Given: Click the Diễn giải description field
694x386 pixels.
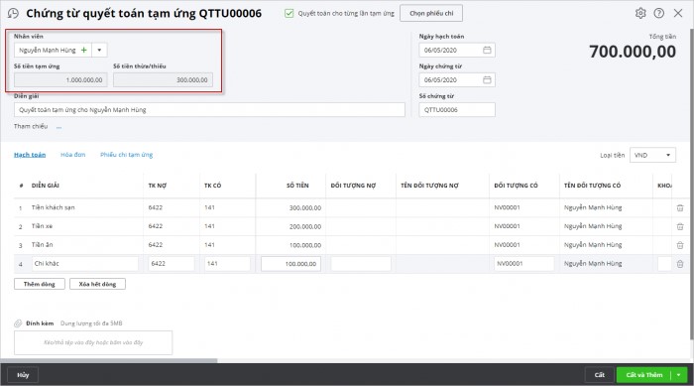Looking at the screenshot, I should click(209, 110).
